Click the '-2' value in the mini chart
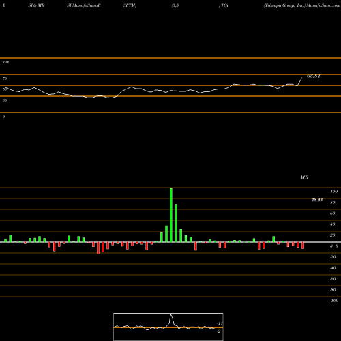Screen dimensions: 341x341 coord(219,331)
